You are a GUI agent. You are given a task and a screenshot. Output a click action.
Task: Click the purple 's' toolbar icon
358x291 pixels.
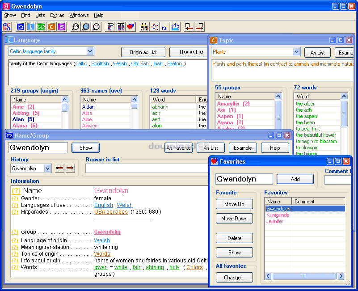point(62,27)
